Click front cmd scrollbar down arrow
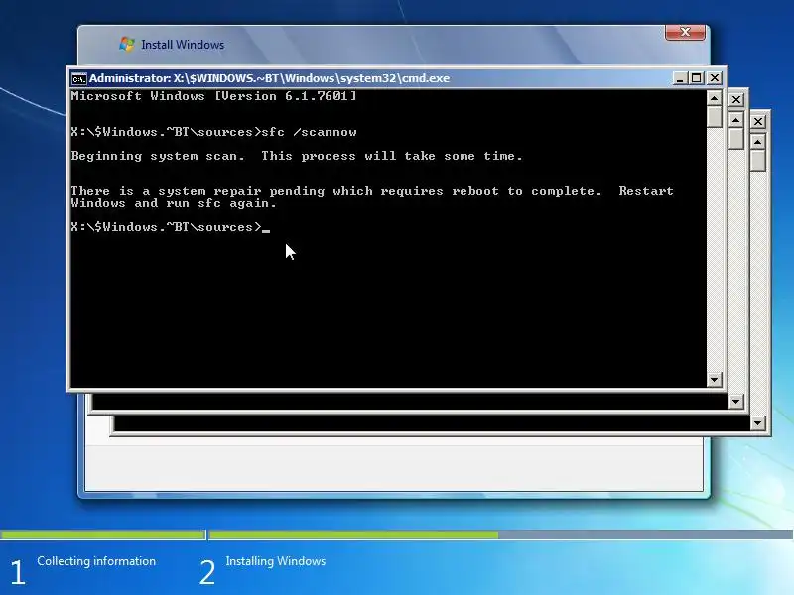794x595 pixels. pos(714,380)
